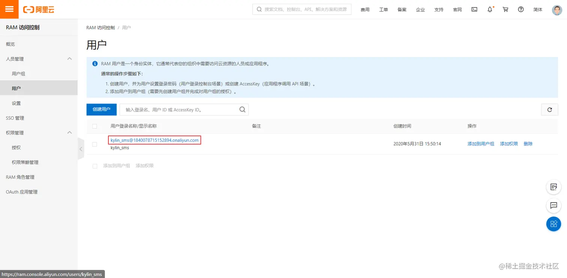Click the kylin_sms display name text
This screenshot has width=567, height=278.
coord(120,148)
